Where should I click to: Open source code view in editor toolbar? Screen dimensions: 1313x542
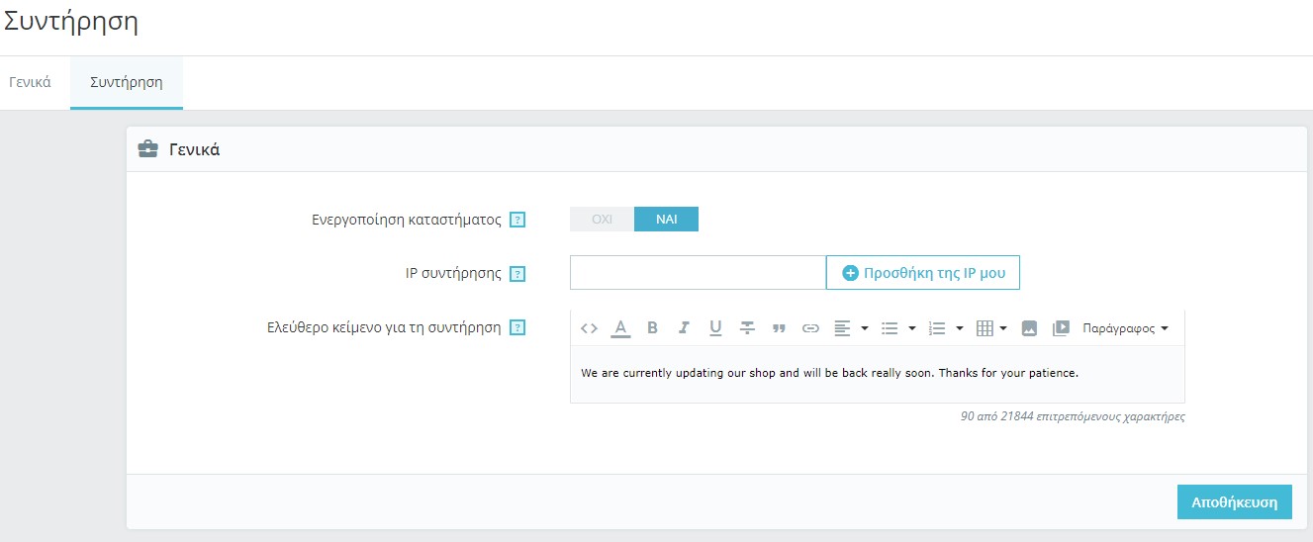589,328
